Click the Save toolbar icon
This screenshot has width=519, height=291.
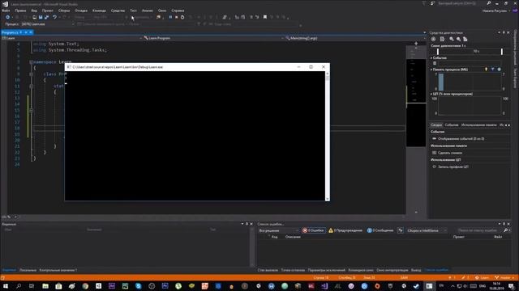pos(41,17)
